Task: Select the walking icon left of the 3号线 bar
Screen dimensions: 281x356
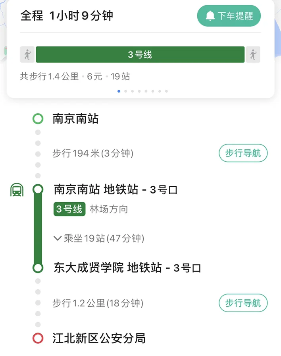Action: [x=27, y=54]
